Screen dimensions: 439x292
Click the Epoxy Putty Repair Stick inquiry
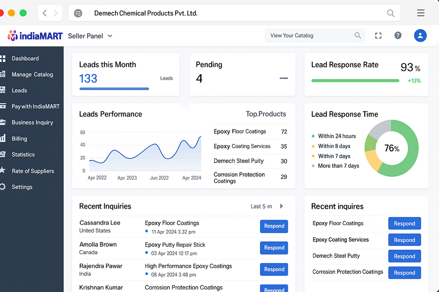(175, 245)
